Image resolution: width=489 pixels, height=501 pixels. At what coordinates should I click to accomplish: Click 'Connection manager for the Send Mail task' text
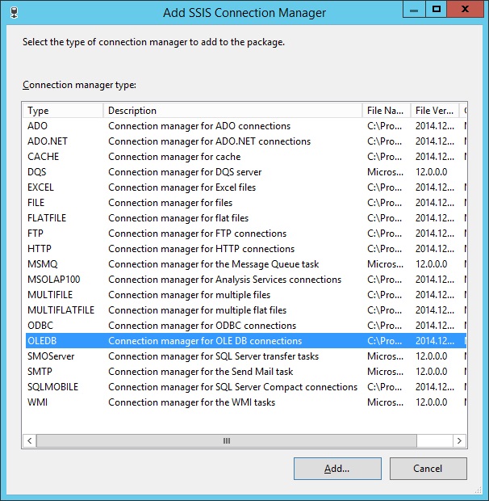[x=201, y=371]
